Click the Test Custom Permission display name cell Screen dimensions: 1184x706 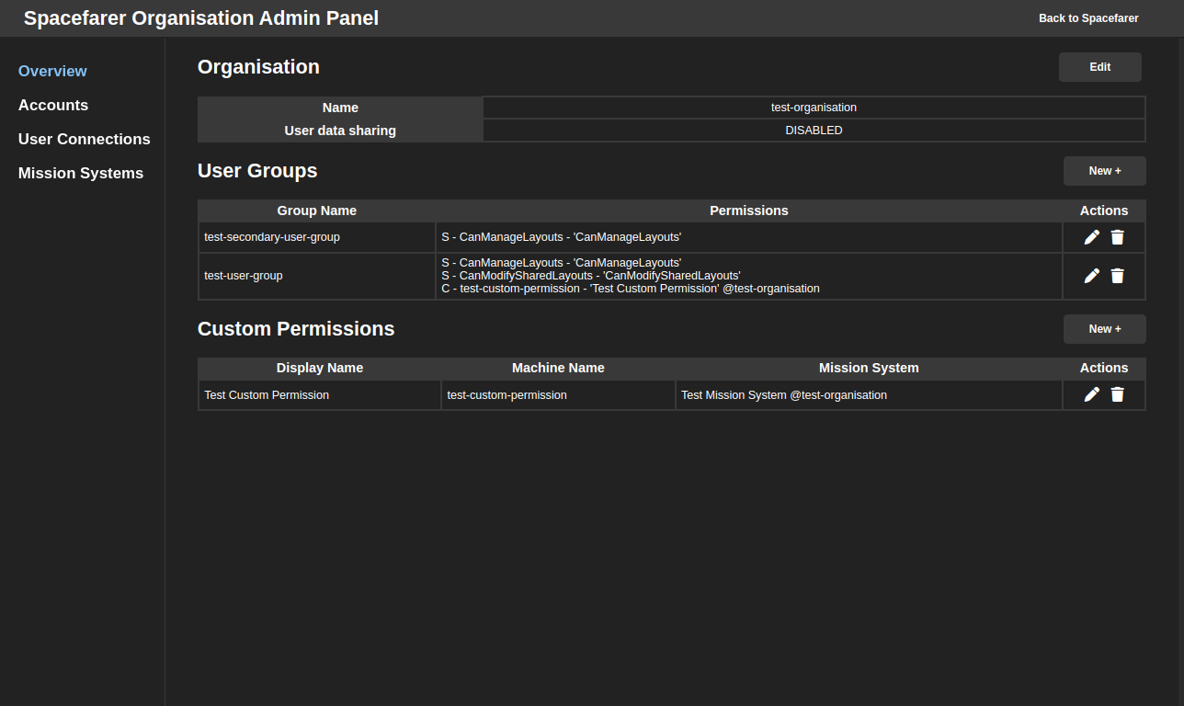[x=320, y=395]
